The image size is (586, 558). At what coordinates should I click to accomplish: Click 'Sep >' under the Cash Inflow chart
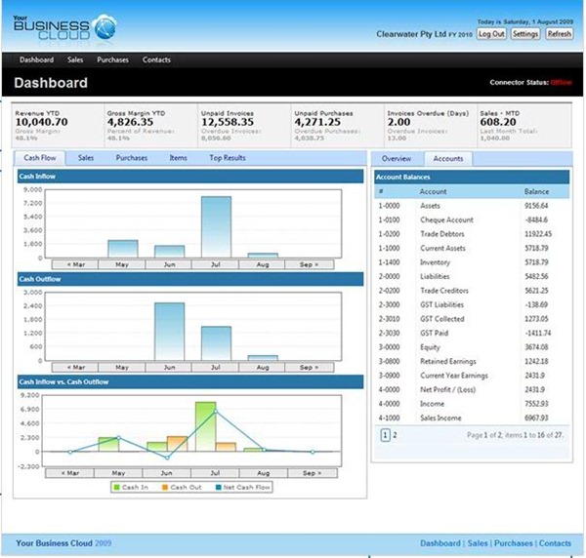click(309, 264)
